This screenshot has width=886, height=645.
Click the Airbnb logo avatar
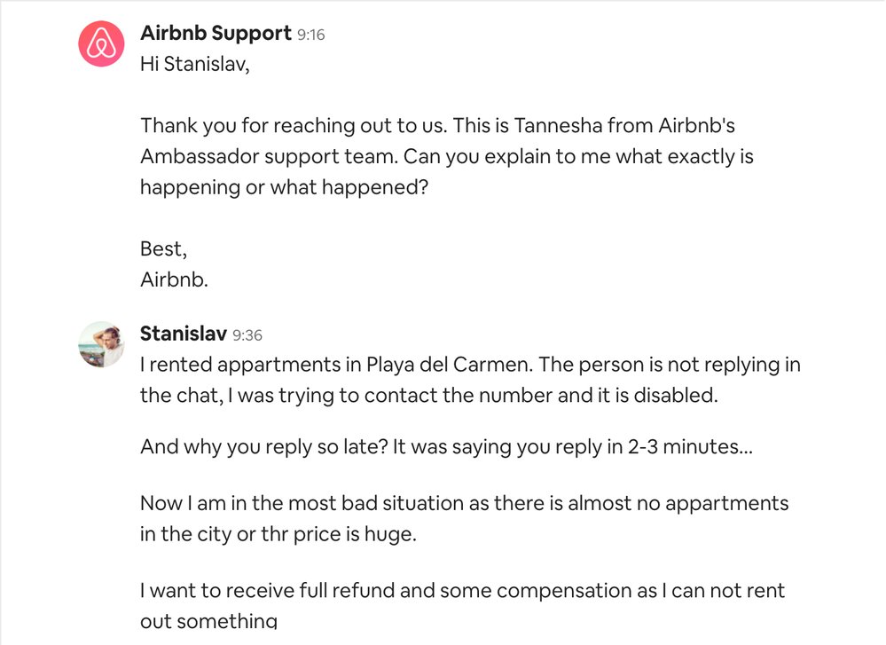[101, 43]
